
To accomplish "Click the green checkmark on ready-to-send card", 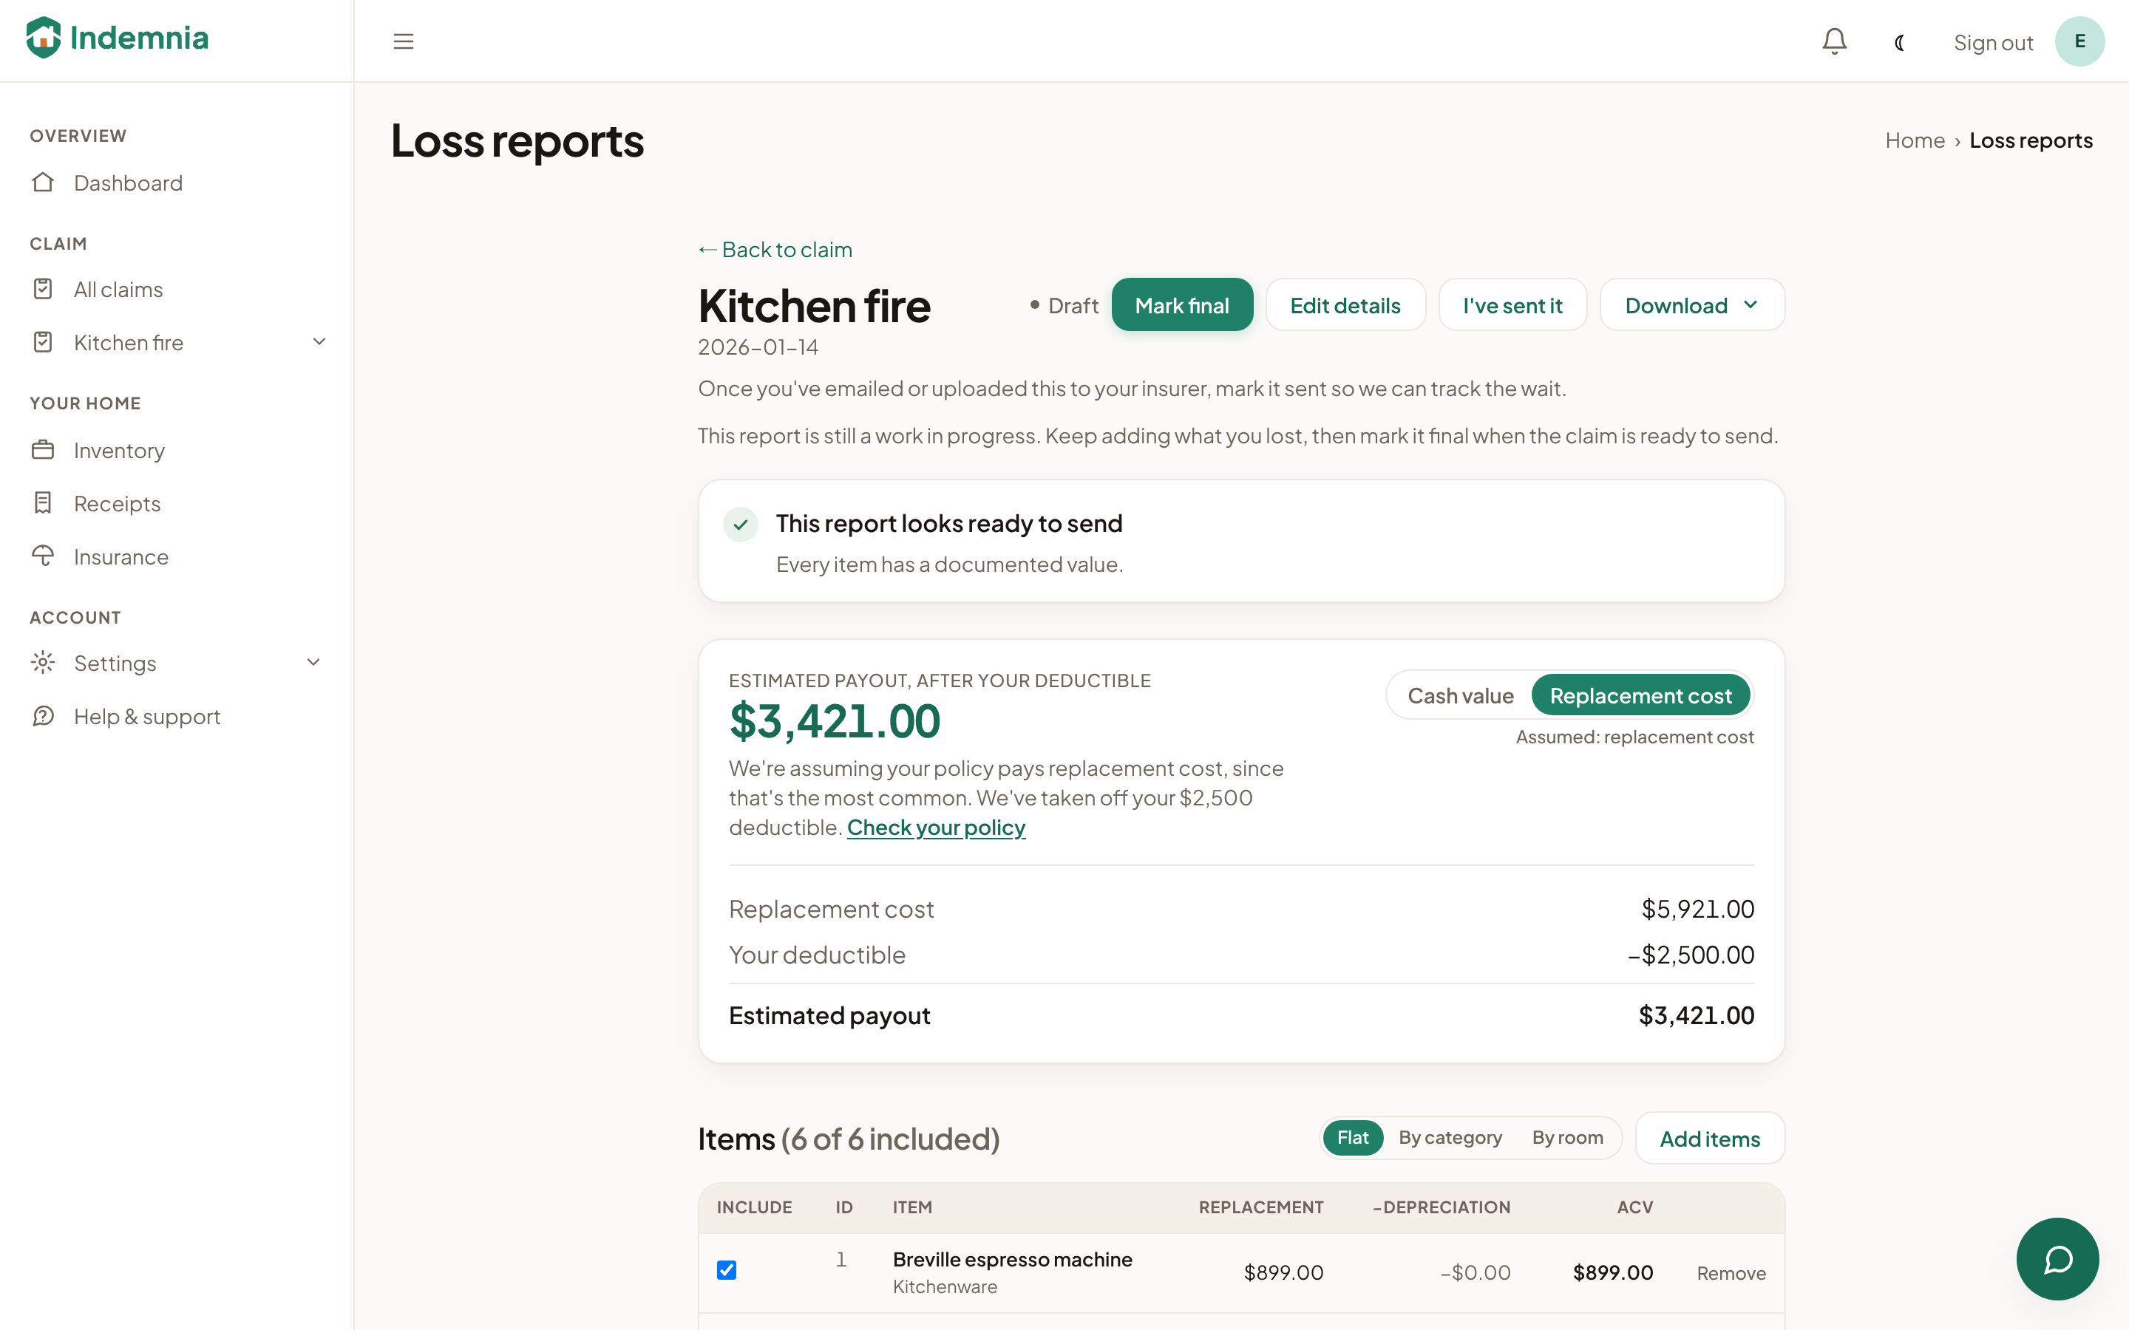I will tap(741, 525).
